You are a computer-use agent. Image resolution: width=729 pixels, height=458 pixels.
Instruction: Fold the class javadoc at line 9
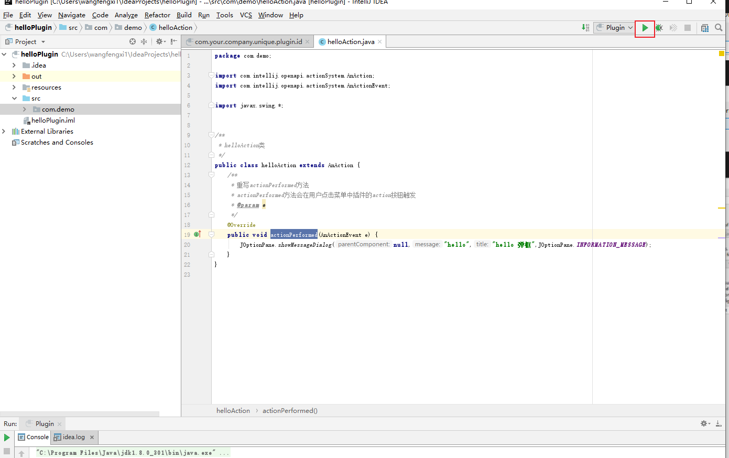pyautogui.click(x=211, y=135)
